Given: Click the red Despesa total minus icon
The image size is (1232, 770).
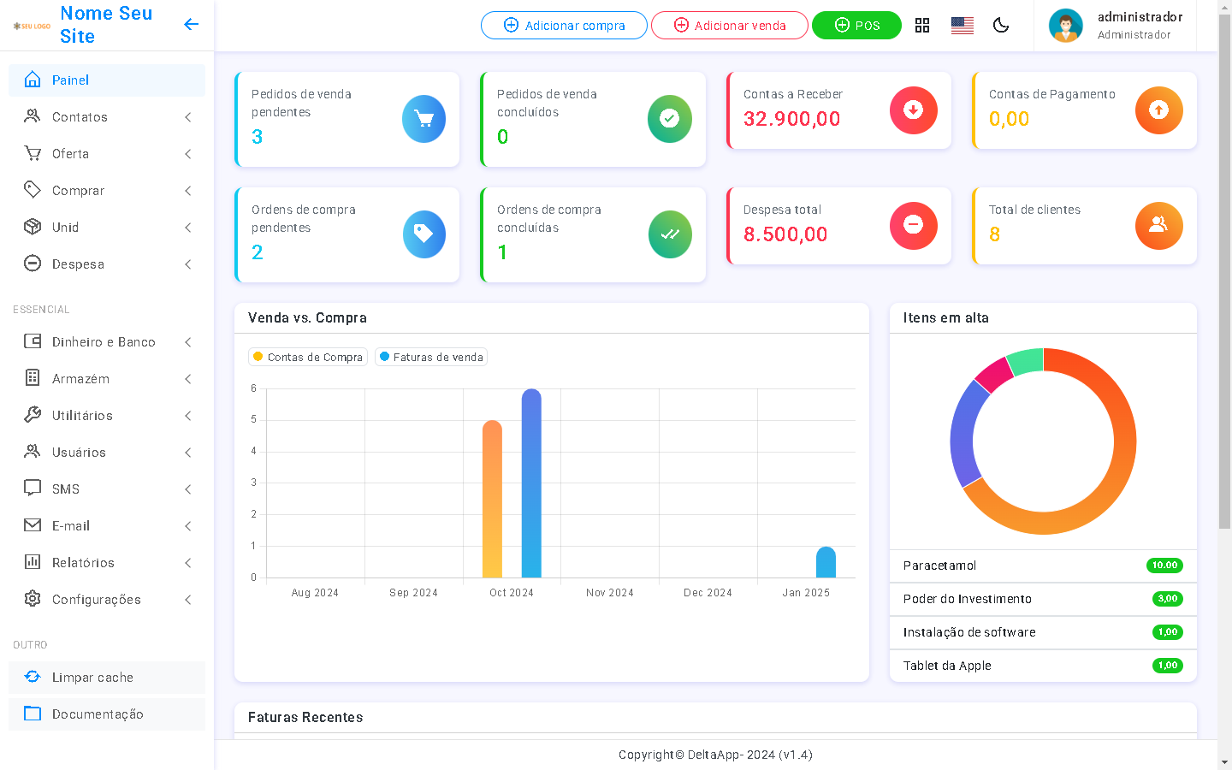Looking at the screenshot, I should 913,226.
